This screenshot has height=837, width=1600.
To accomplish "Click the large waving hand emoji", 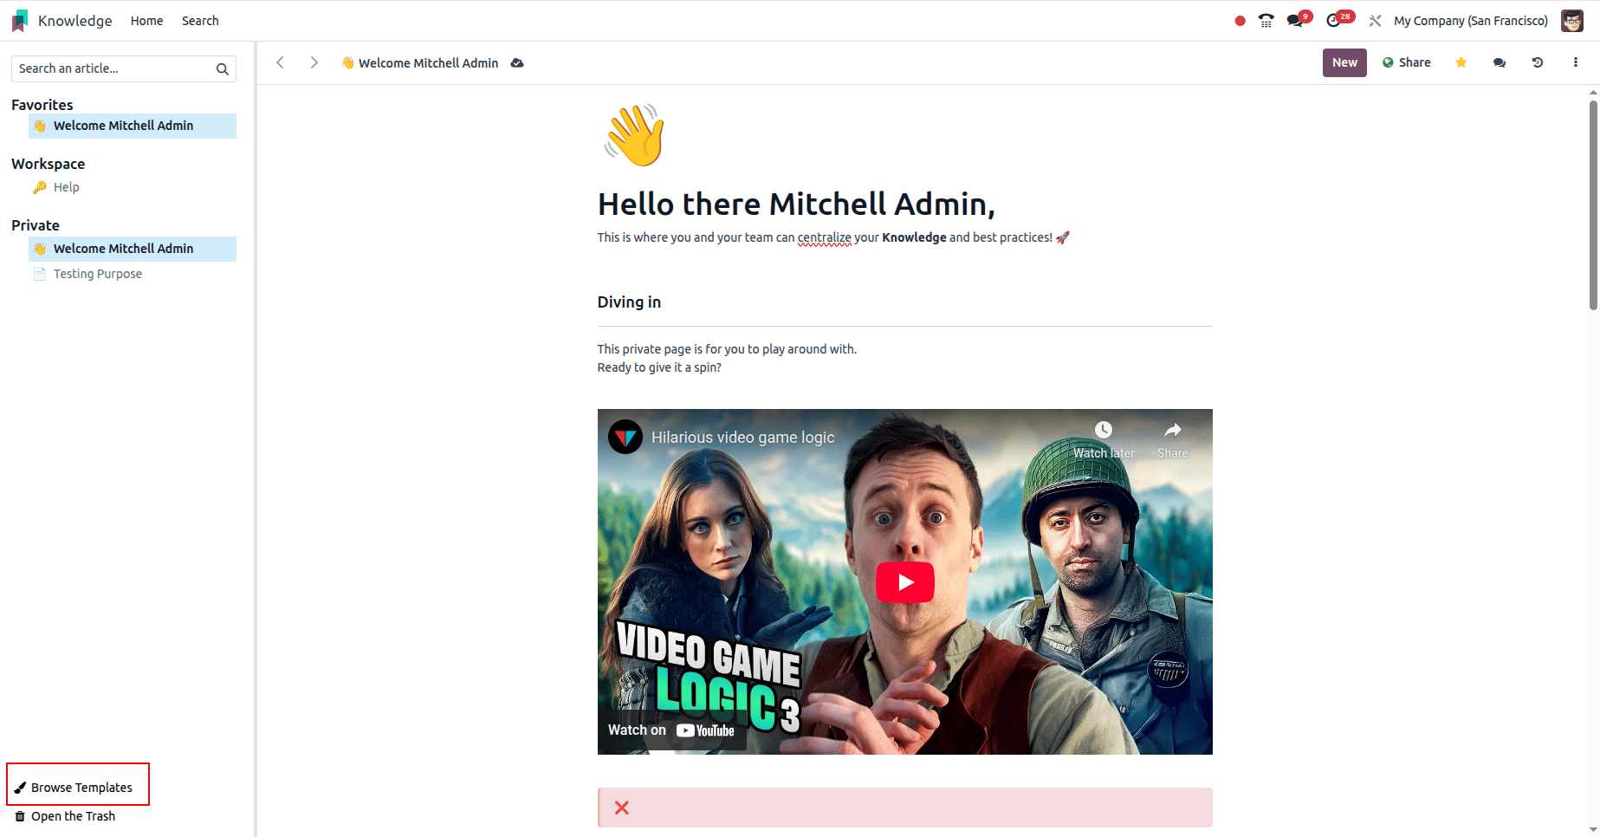I will [x=635, y=135].
